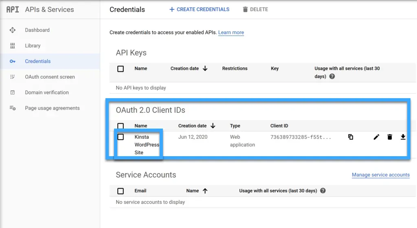Screen dimensions: 417x228
Task: Click the Key column header
Action: tap(275, 68)
